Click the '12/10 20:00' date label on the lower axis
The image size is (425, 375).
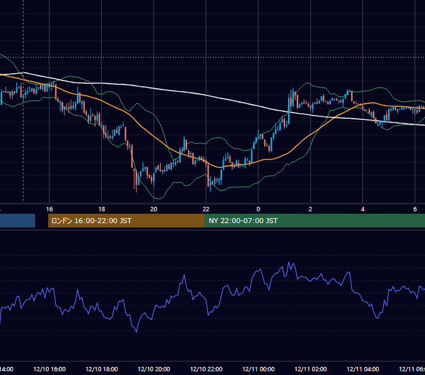point(154,369)
